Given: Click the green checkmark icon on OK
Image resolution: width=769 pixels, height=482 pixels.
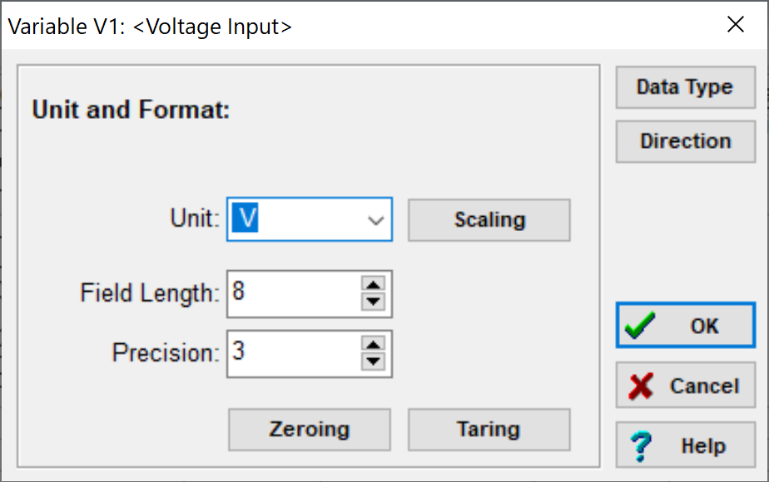Looking at the screenshot, I should tap(640, 325).
